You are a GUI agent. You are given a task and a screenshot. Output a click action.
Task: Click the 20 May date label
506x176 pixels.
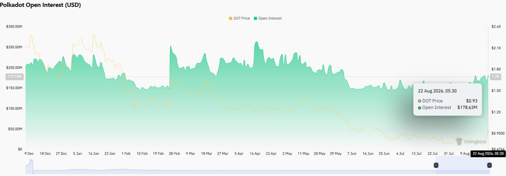[x=319, y=153]
